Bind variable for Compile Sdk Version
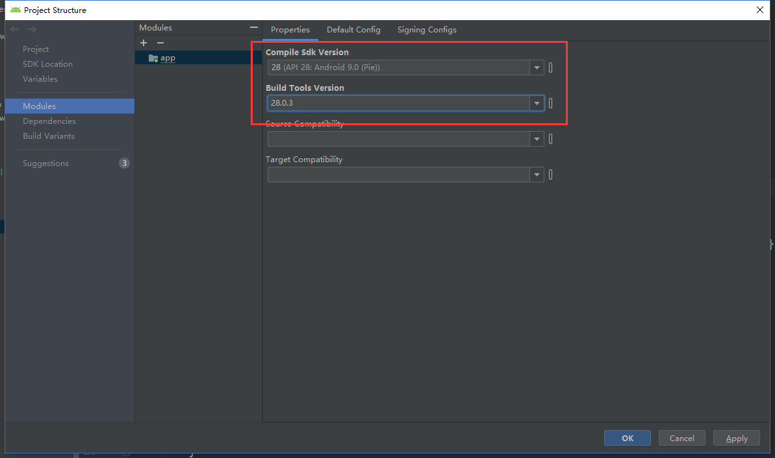Screen dimensions: 775x458 pos(551,67)
